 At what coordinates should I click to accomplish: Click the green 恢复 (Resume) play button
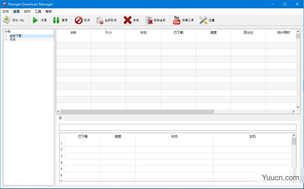coord(40,20)
